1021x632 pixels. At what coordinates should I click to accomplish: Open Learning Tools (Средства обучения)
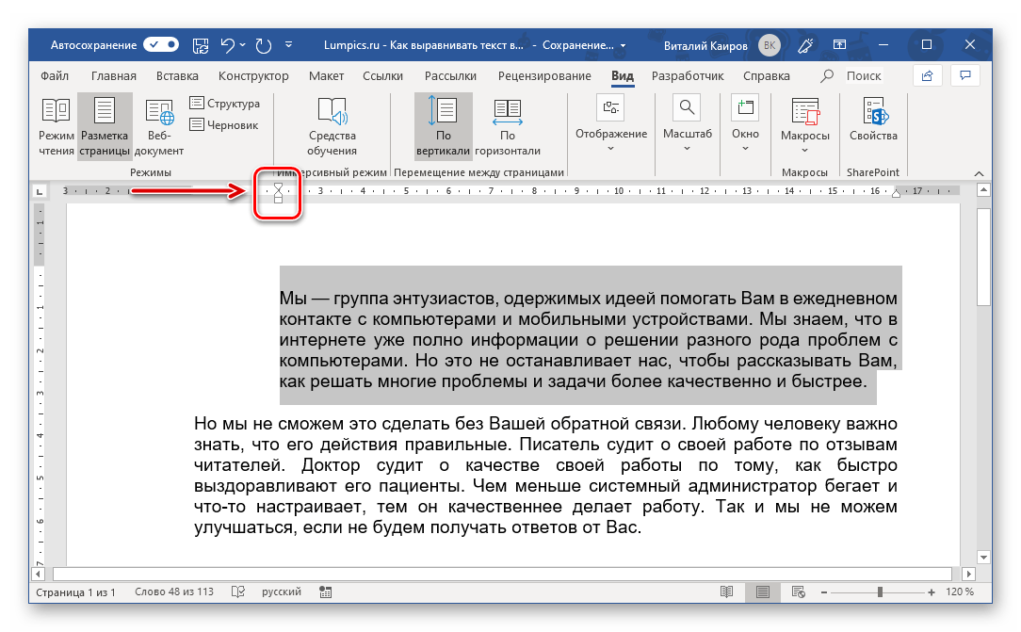click(332, 127)
